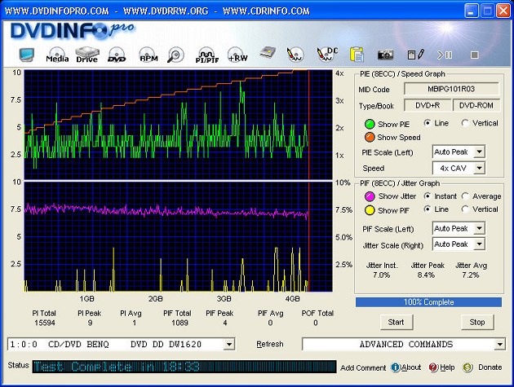This screenshot has height=387, width=514.
Task: Click the Help link text
Action: click(447, 367)
